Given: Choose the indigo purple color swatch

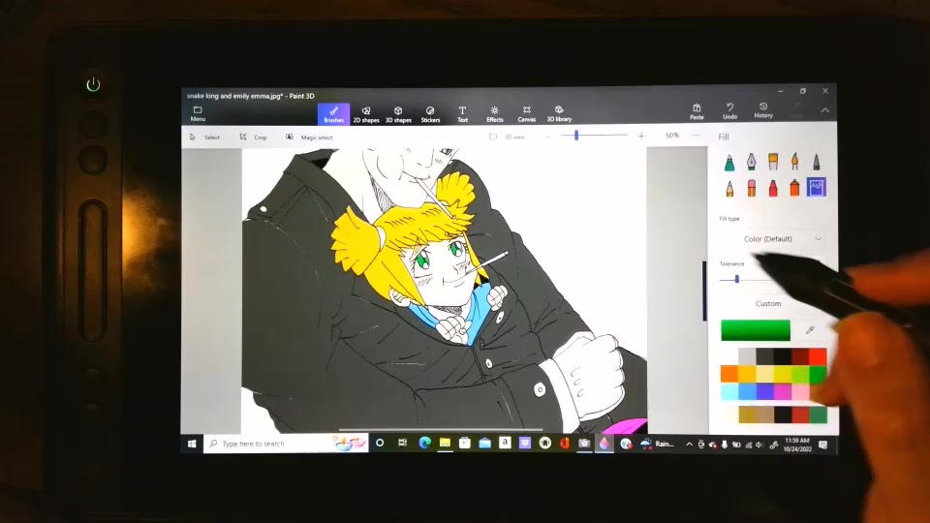Looking at the screenshot, I should pos(764,391).
